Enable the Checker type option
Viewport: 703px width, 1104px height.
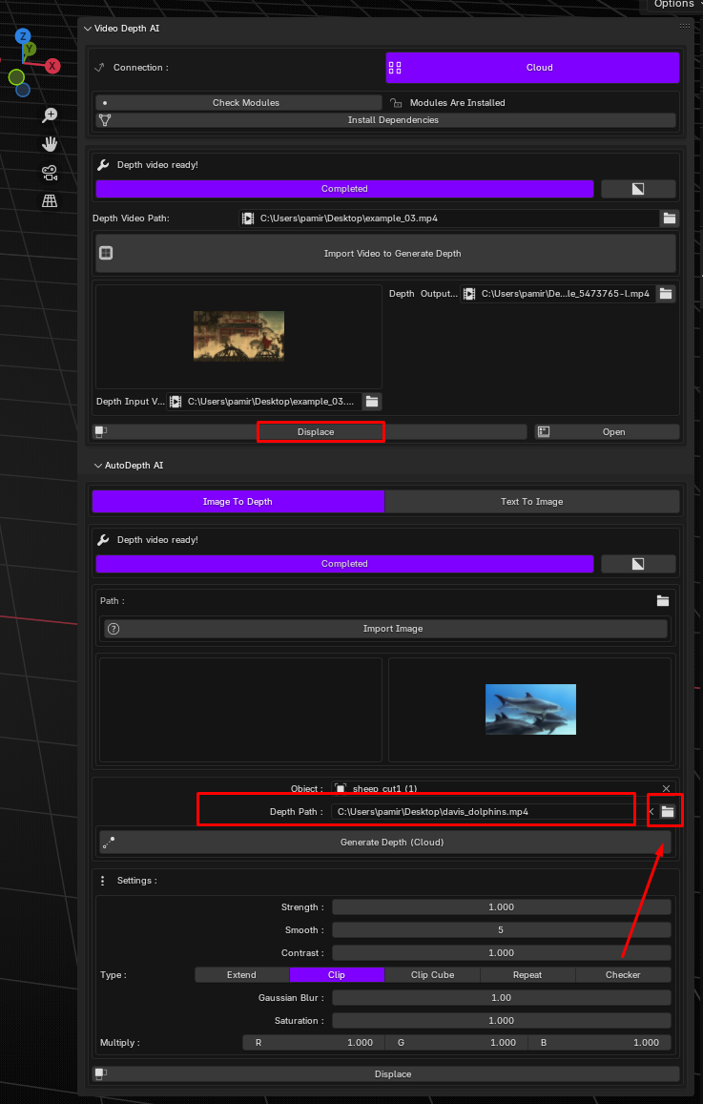pyautogui.click(x=623, y=975)
